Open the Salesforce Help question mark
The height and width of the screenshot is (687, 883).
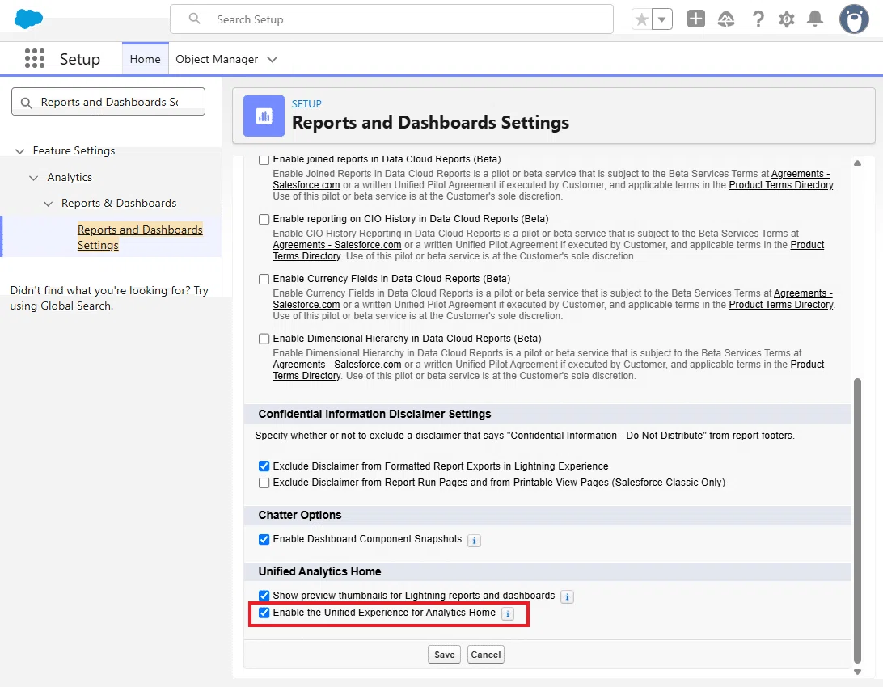coord(758,19)
